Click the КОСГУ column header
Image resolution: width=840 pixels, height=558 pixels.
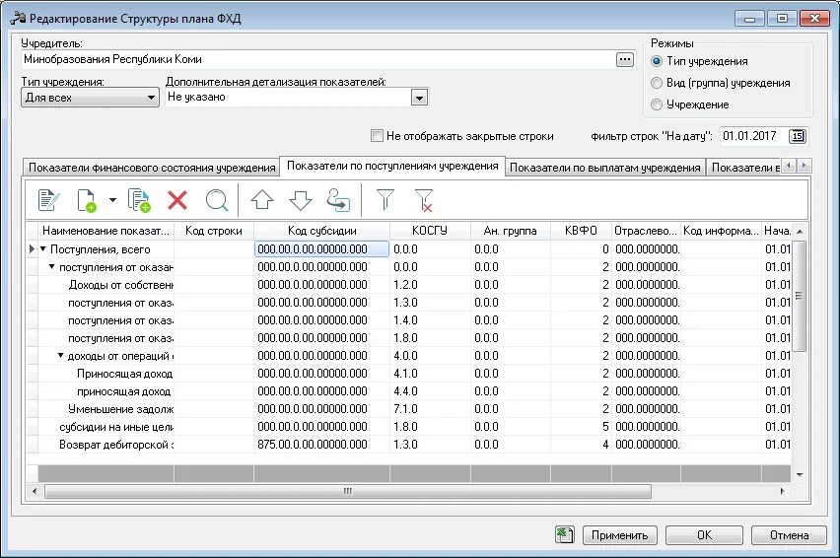430,231
